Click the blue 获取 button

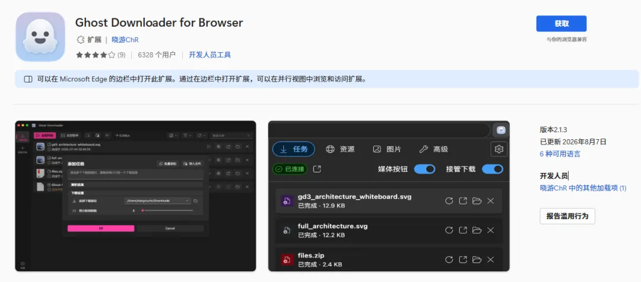coord(561,24)
